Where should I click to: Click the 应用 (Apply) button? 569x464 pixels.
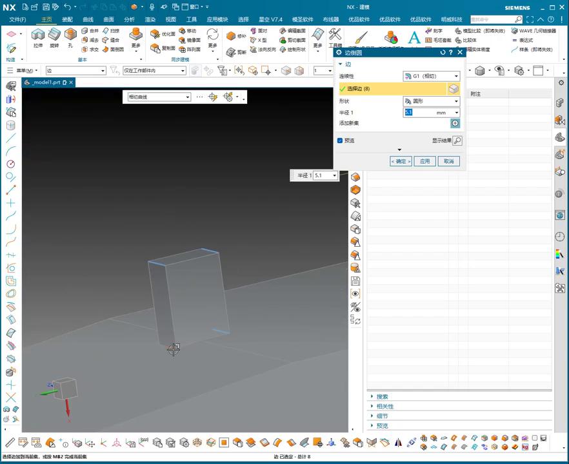pos(424,161)
